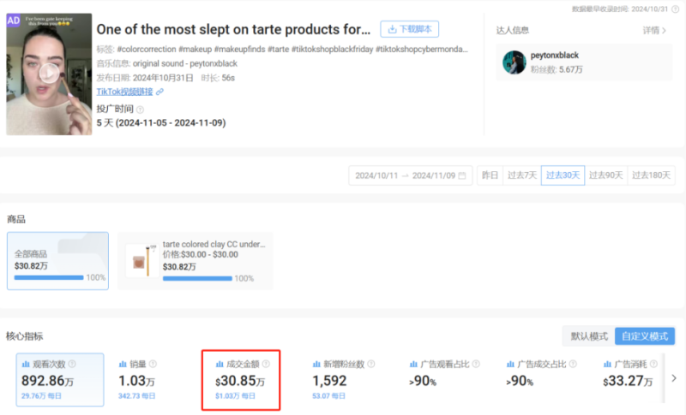Switch to 过去90天 range
The width and height of the screenshot is (686, 415).
tap(606, 175)
